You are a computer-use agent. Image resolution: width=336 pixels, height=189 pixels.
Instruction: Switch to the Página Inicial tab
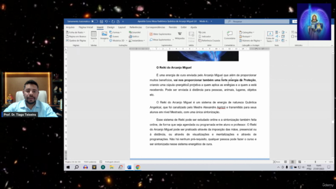click(86, 27)
